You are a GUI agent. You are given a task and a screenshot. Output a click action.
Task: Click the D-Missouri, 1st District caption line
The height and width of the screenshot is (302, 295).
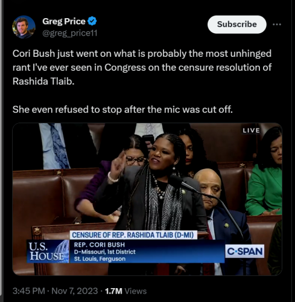point(105,252)
